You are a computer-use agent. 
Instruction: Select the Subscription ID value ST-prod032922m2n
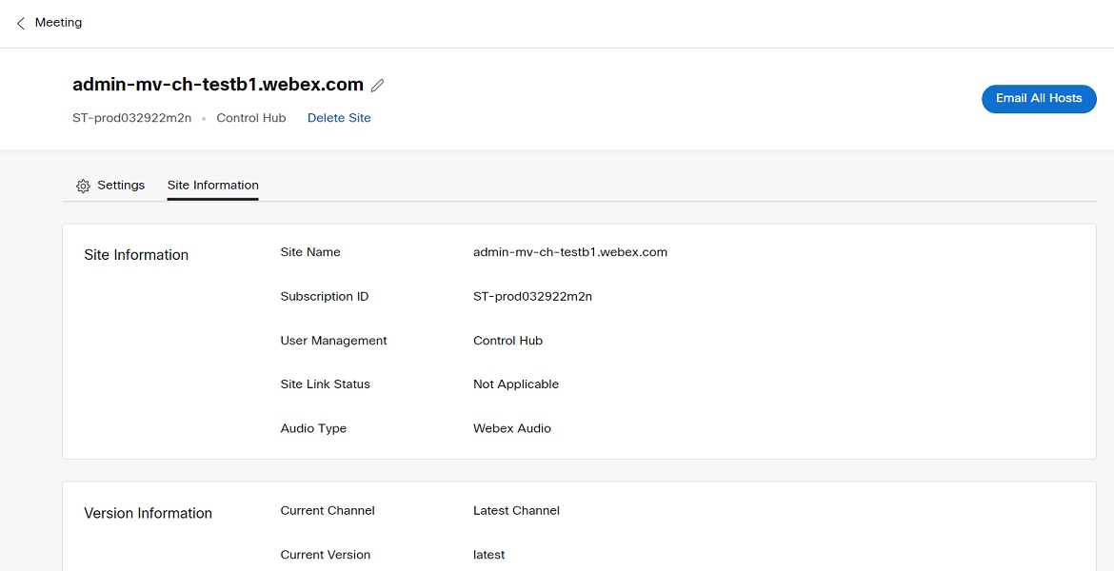533,297
